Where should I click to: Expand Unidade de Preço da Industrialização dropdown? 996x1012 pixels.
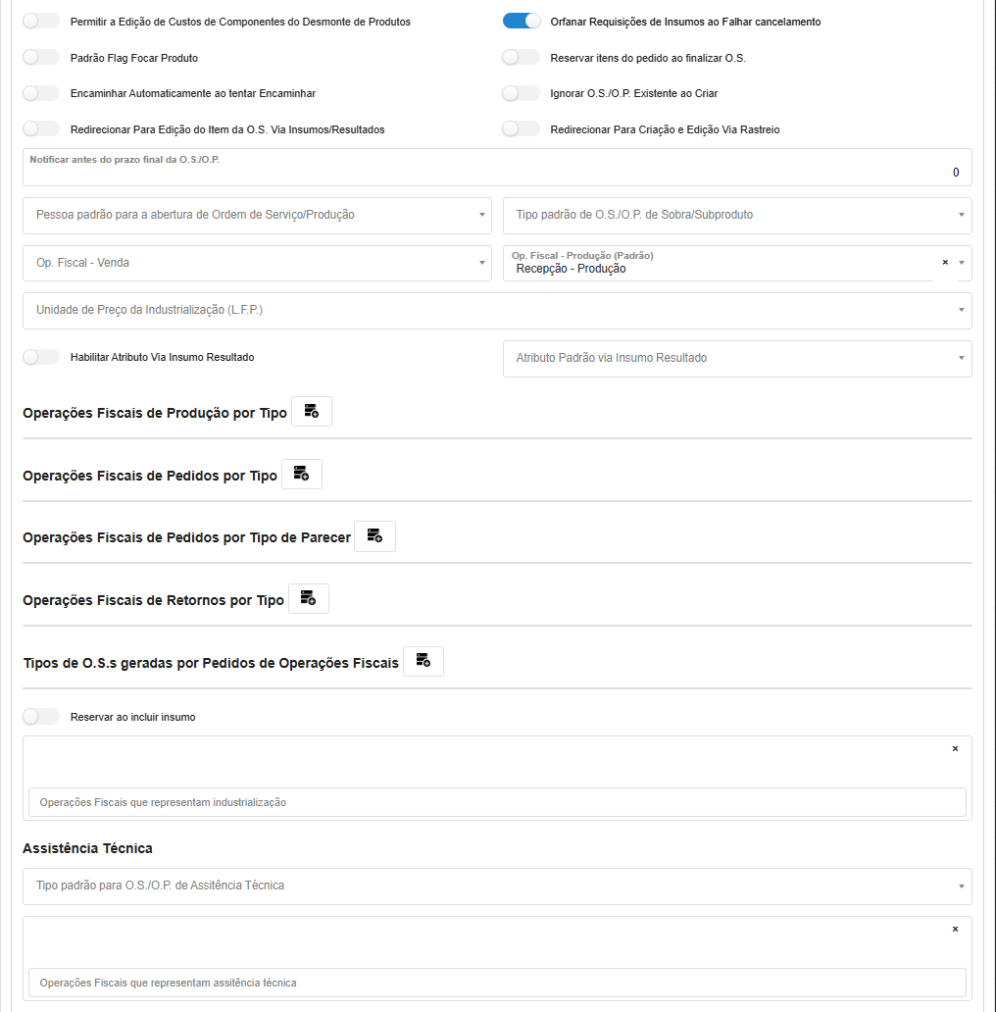coord(497,310)
